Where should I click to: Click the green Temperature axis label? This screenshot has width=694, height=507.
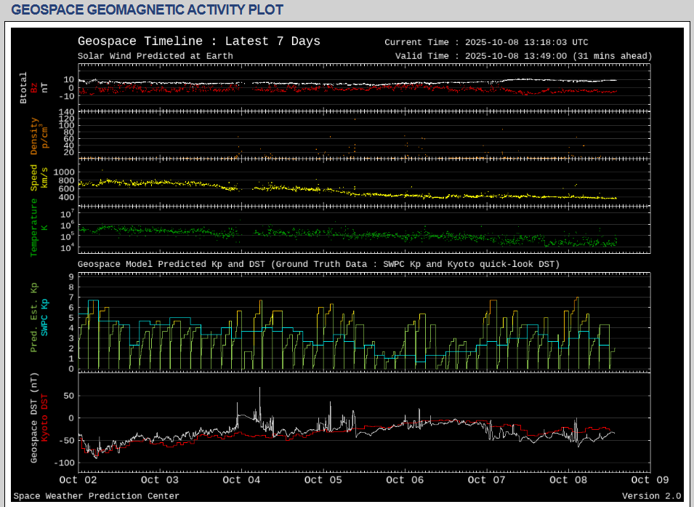coord(34,228)
